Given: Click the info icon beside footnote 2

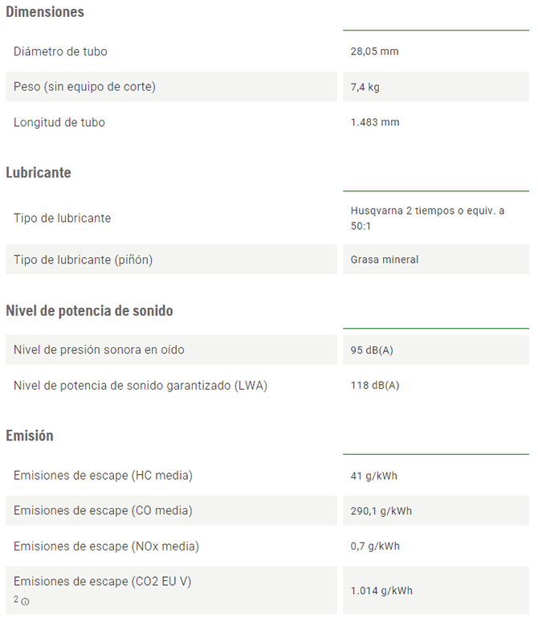Looking at the screenshot, I should [x=26, y=602].
